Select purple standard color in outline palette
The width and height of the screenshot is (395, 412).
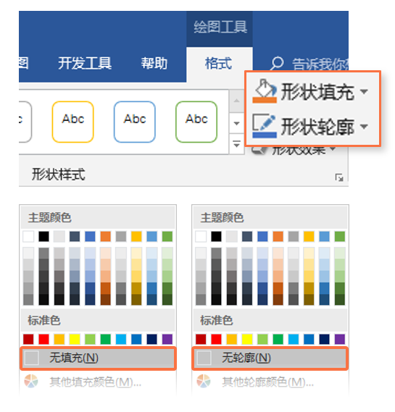coord(340,339)
